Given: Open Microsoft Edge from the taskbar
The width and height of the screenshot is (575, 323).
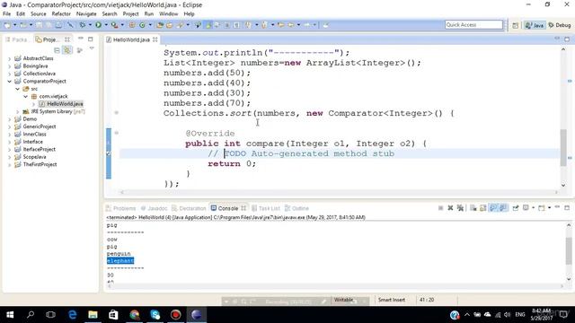Looking at the screenshot, I should coord(72,315).
